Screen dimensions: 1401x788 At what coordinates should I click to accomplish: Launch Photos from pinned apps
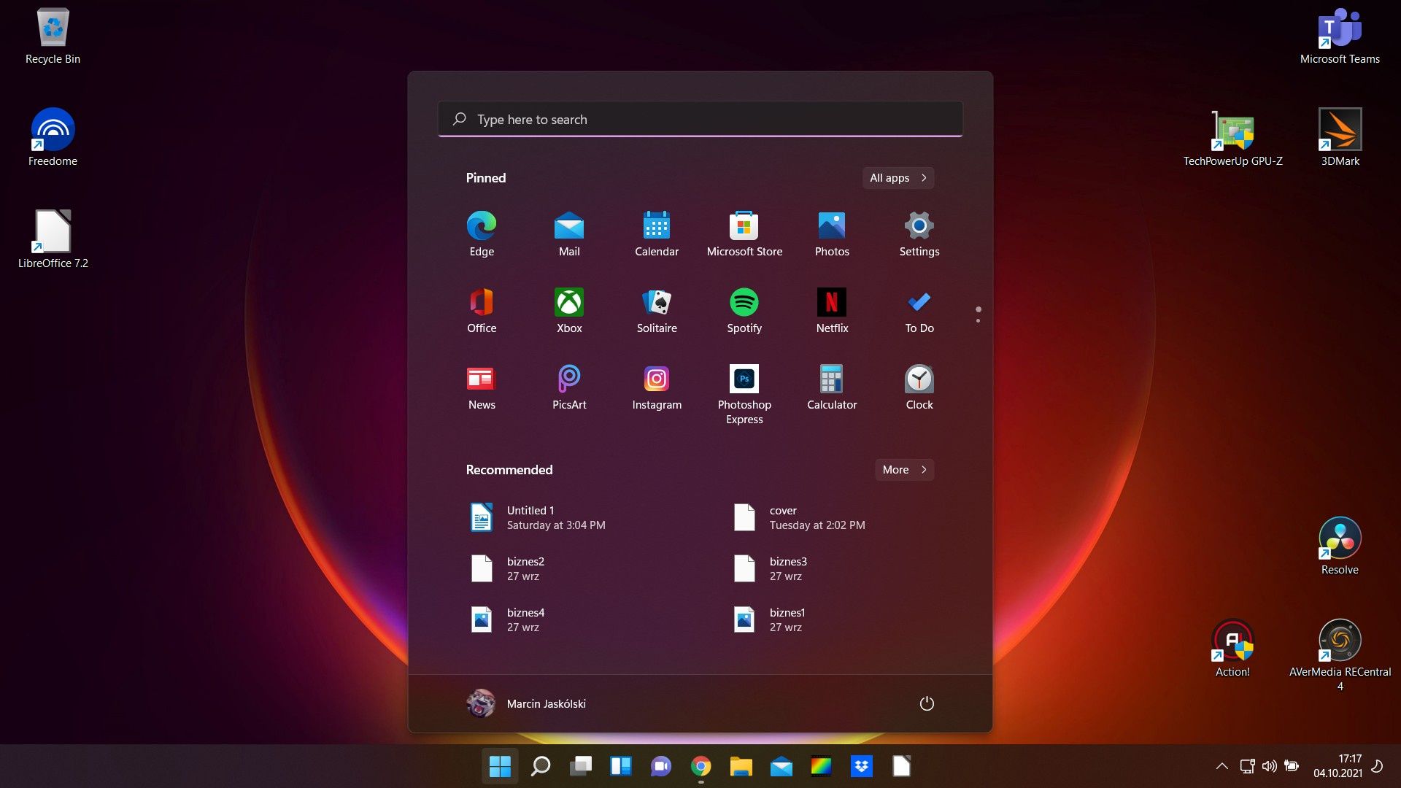[x=832, y=234]
